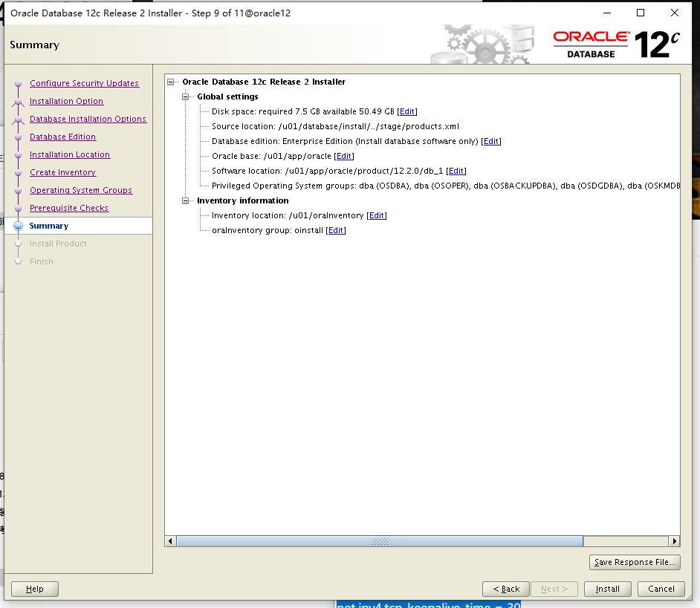Viewport: 700px width, 608px height.
Task: Edit the Database edition setting
Action: [x=491, y=142]
